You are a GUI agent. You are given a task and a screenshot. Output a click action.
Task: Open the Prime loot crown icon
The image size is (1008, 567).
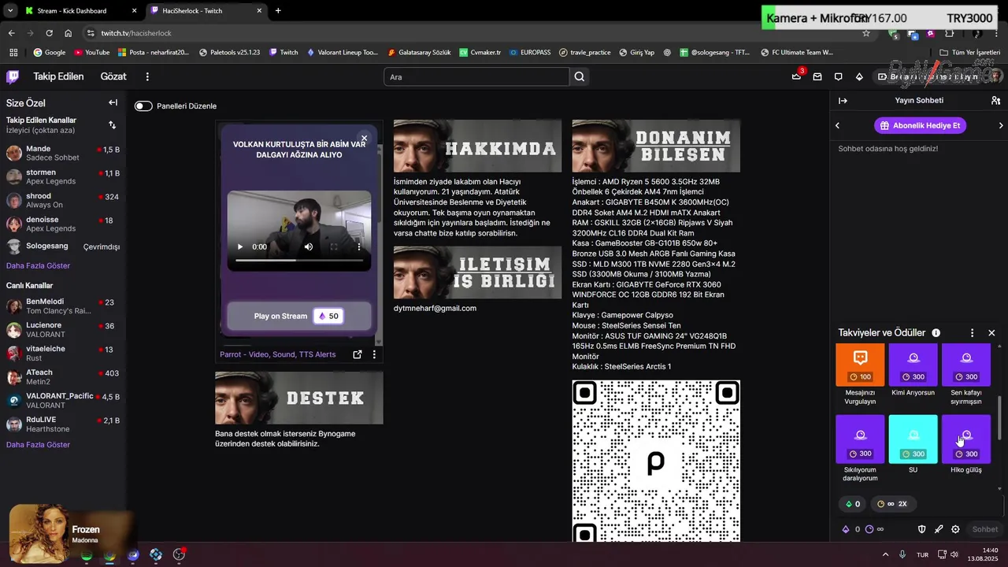coord(796,76)
